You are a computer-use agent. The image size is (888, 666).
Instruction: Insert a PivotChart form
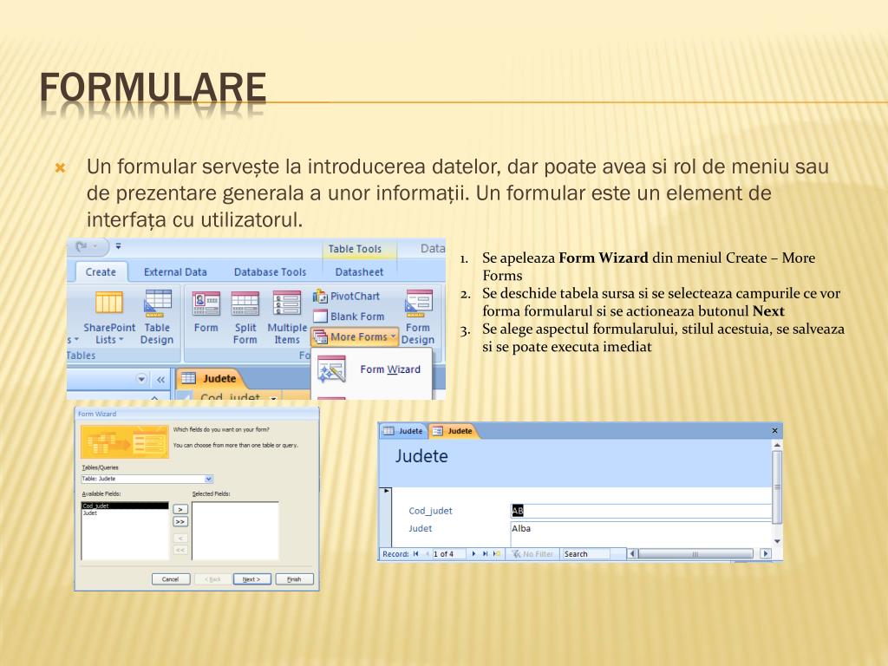coord(347,297)
